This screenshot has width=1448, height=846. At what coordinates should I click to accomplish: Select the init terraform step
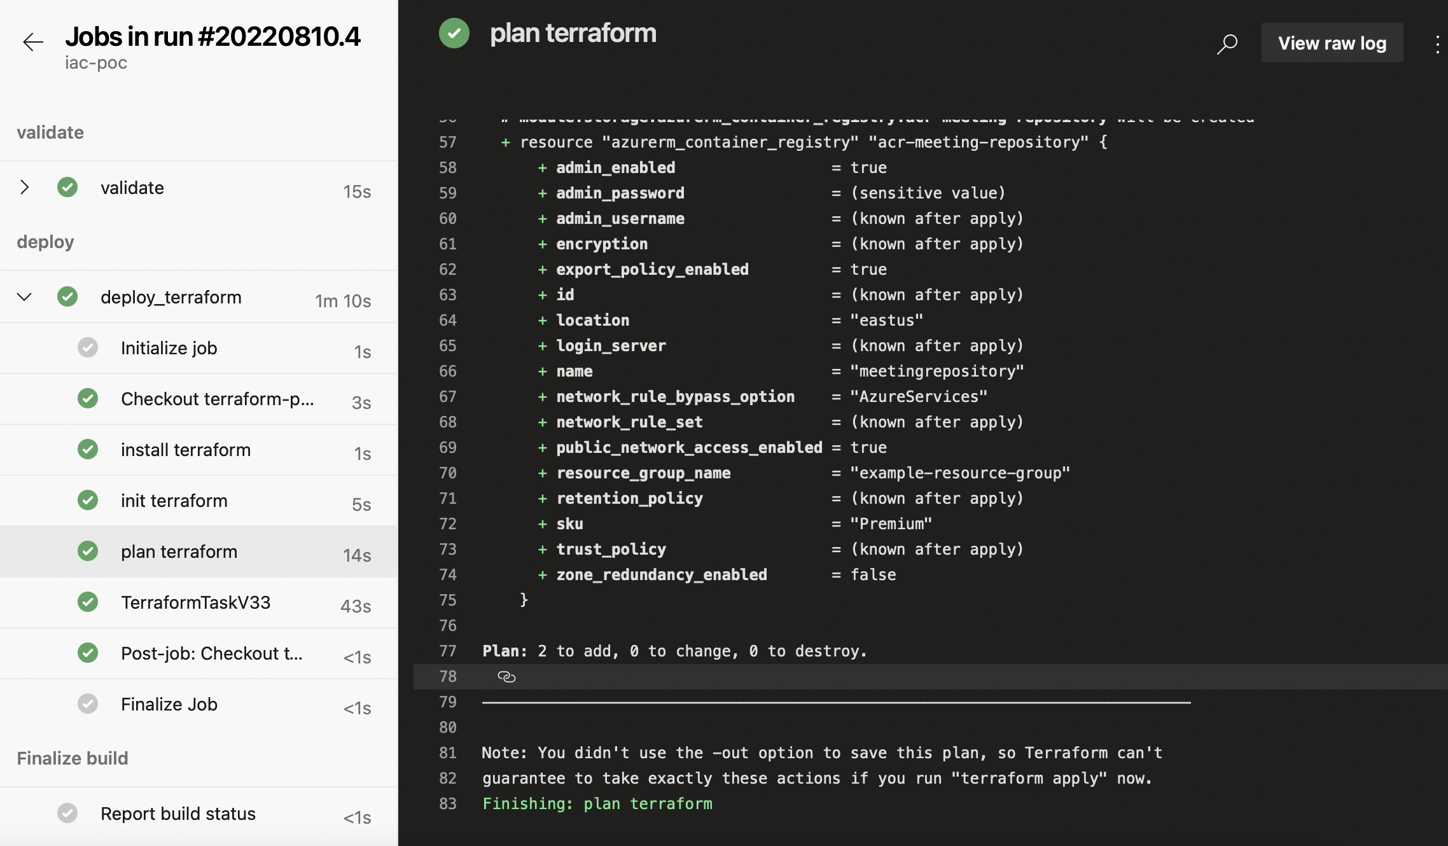174,501
